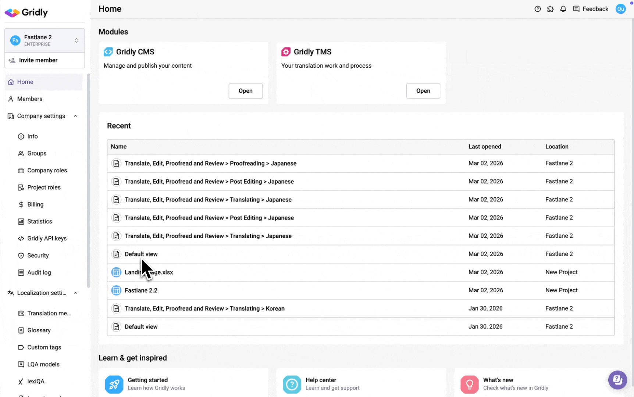Open the Gridly TMS module

coord(423,91)
